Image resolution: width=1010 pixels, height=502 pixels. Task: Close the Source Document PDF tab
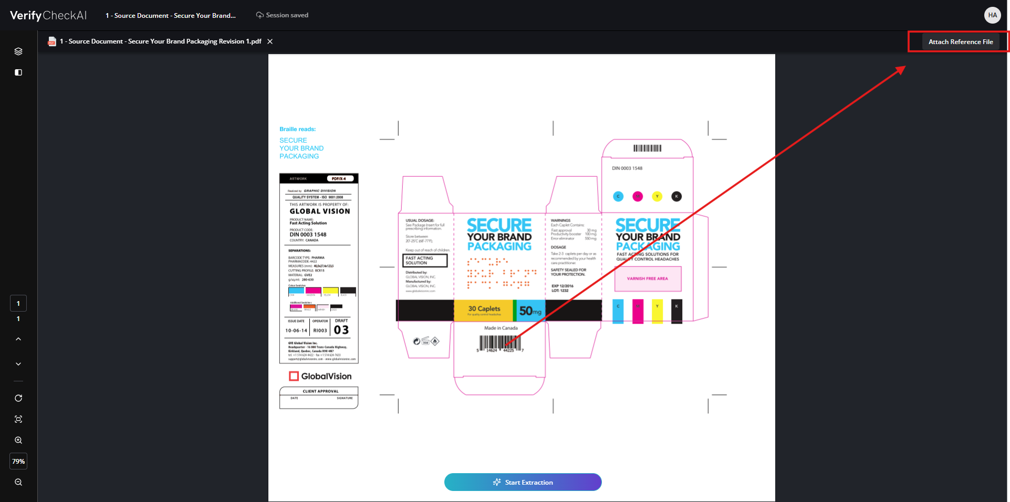click(x=270, y=41)
